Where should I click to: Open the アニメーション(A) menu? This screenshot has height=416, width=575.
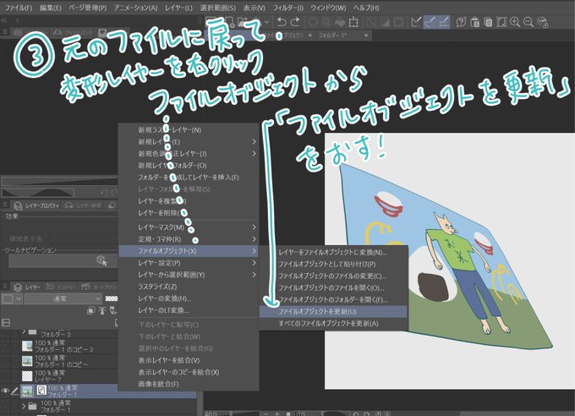(135, 8)
